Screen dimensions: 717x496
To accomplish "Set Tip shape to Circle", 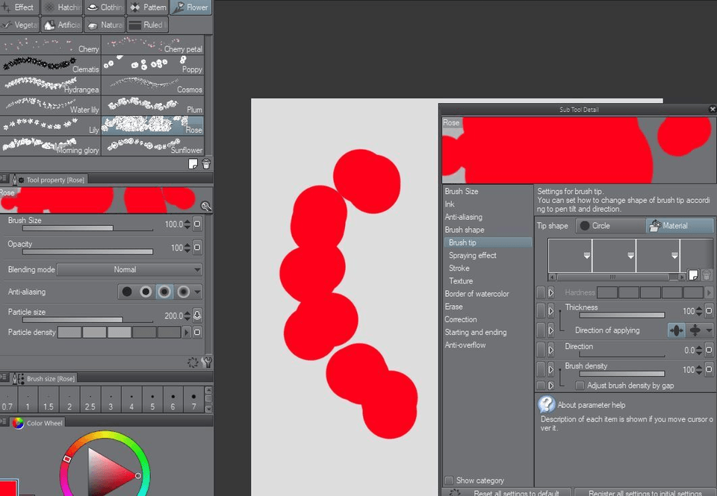I will (610, 226).
